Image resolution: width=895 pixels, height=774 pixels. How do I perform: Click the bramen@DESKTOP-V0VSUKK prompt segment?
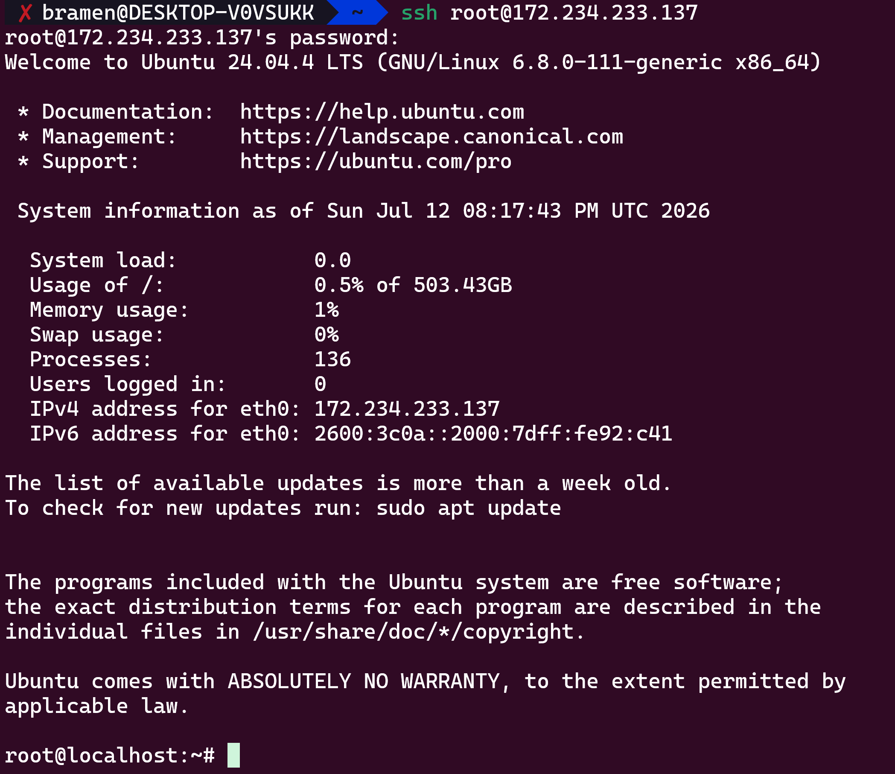[x=178, y=12]
